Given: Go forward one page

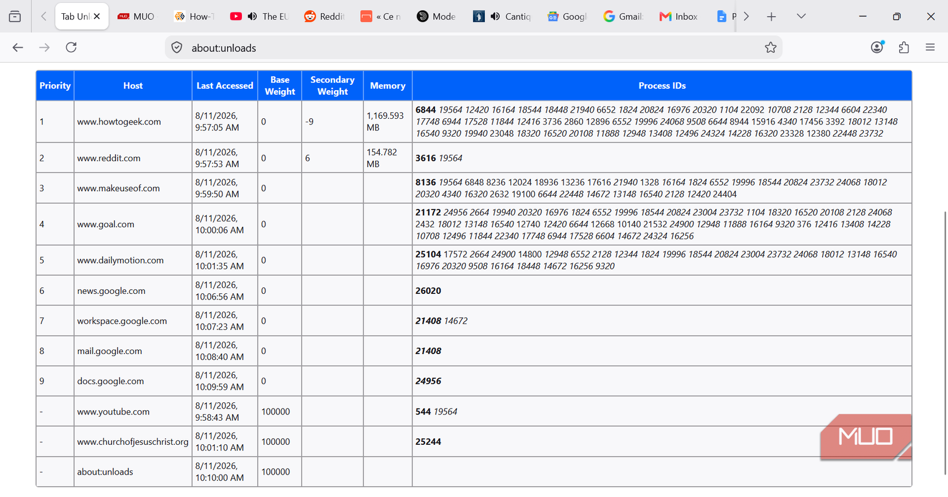Looking at the screenshot, I should [44, 48].
